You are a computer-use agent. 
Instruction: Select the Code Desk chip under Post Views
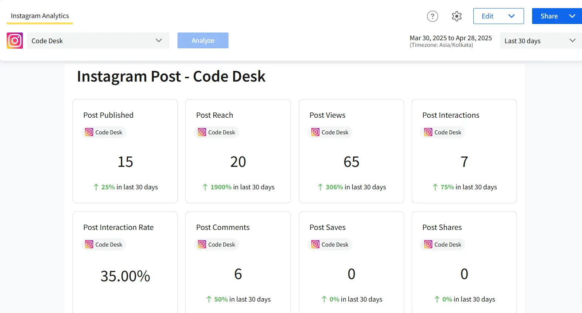coord(330,132)
